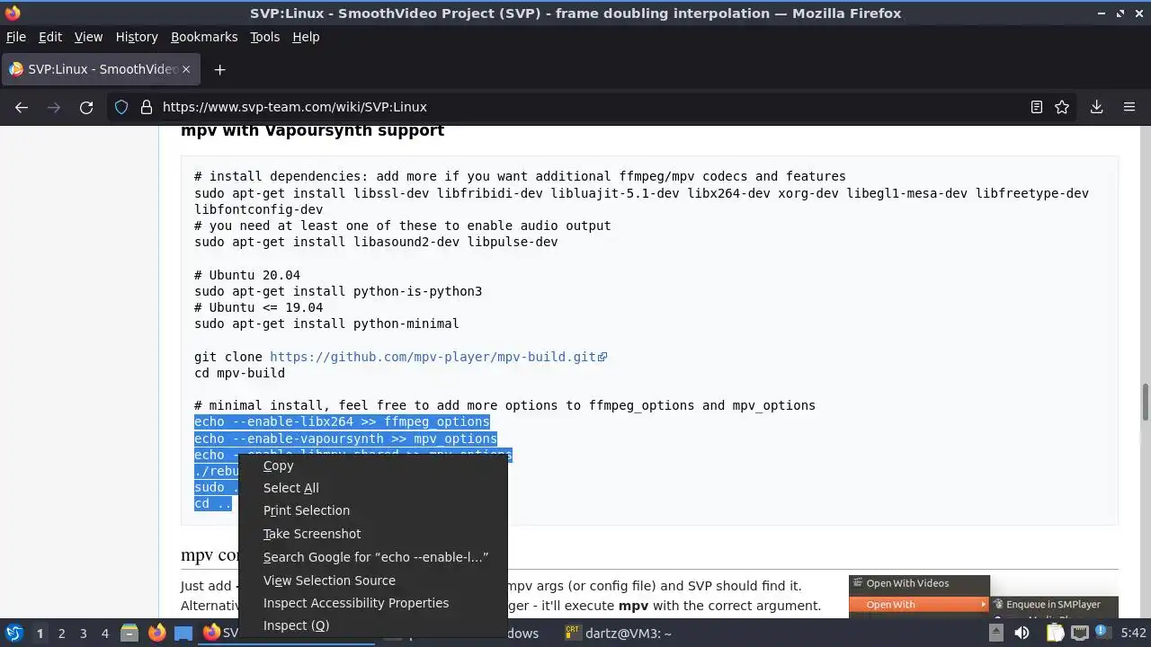Open the clipboard manager tray icon
The width and height of the screenshot is (1151, 647).
click(1054, 634)
